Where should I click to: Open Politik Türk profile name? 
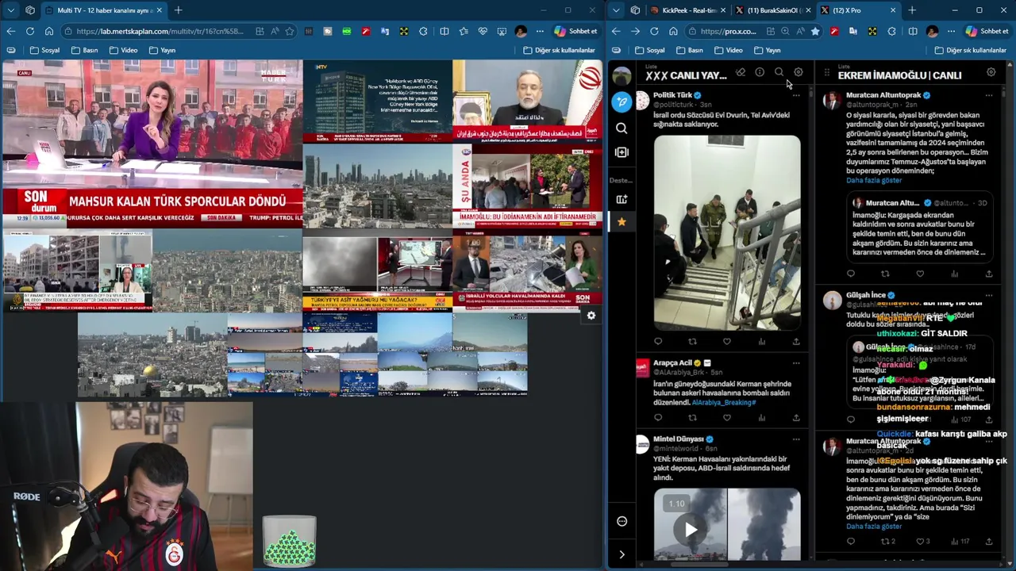(672, 95)
